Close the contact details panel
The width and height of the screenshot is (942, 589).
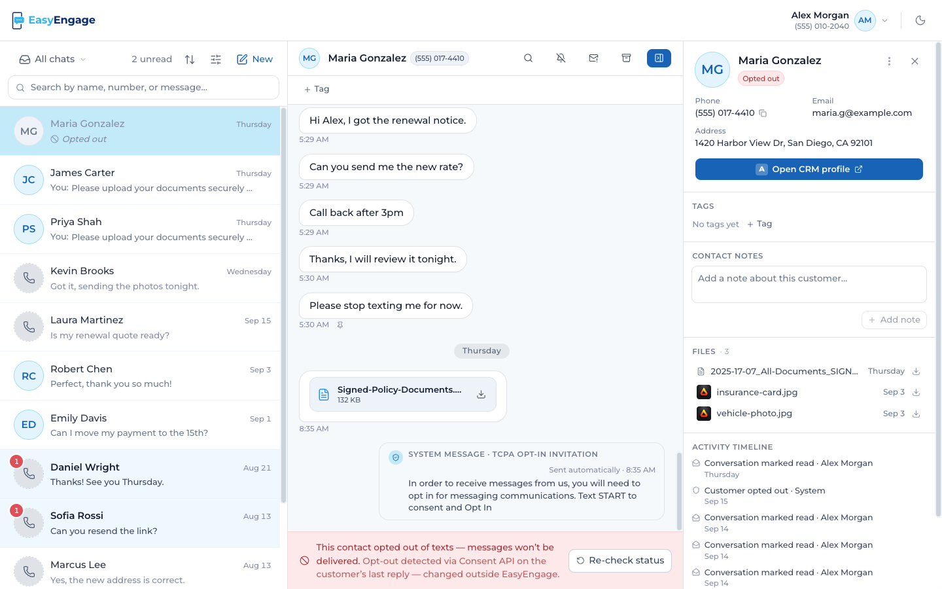pyautogui.click(x=915, y=61)
